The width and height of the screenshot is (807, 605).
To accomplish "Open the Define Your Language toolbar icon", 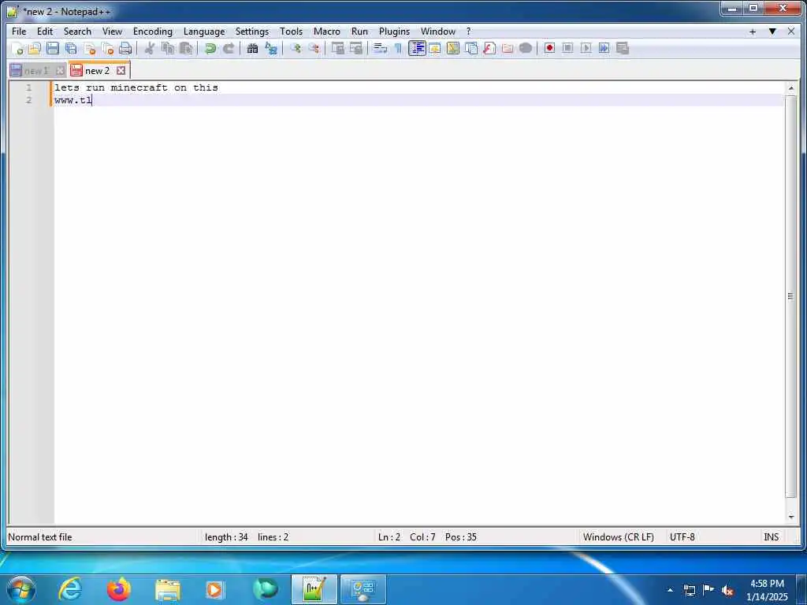I will pyautogui.click(x=435, y=48).
